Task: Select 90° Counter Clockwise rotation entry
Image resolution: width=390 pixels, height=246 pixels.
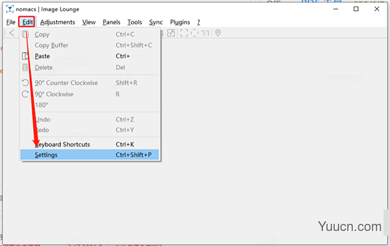Action: 90,83
